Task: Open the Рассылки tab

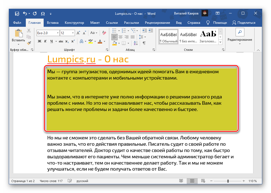Action: pyautogui.click(x=131, y=23)
